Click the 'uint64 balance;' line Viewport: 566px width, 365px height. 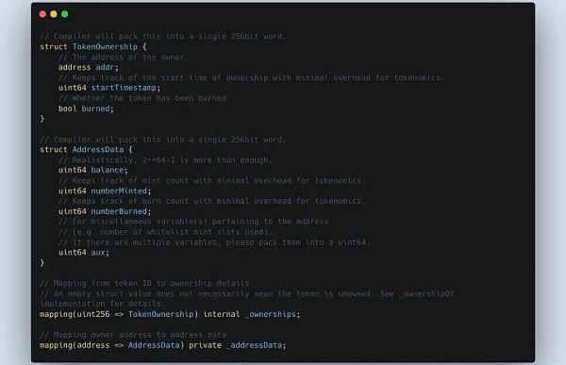point(93,170)
